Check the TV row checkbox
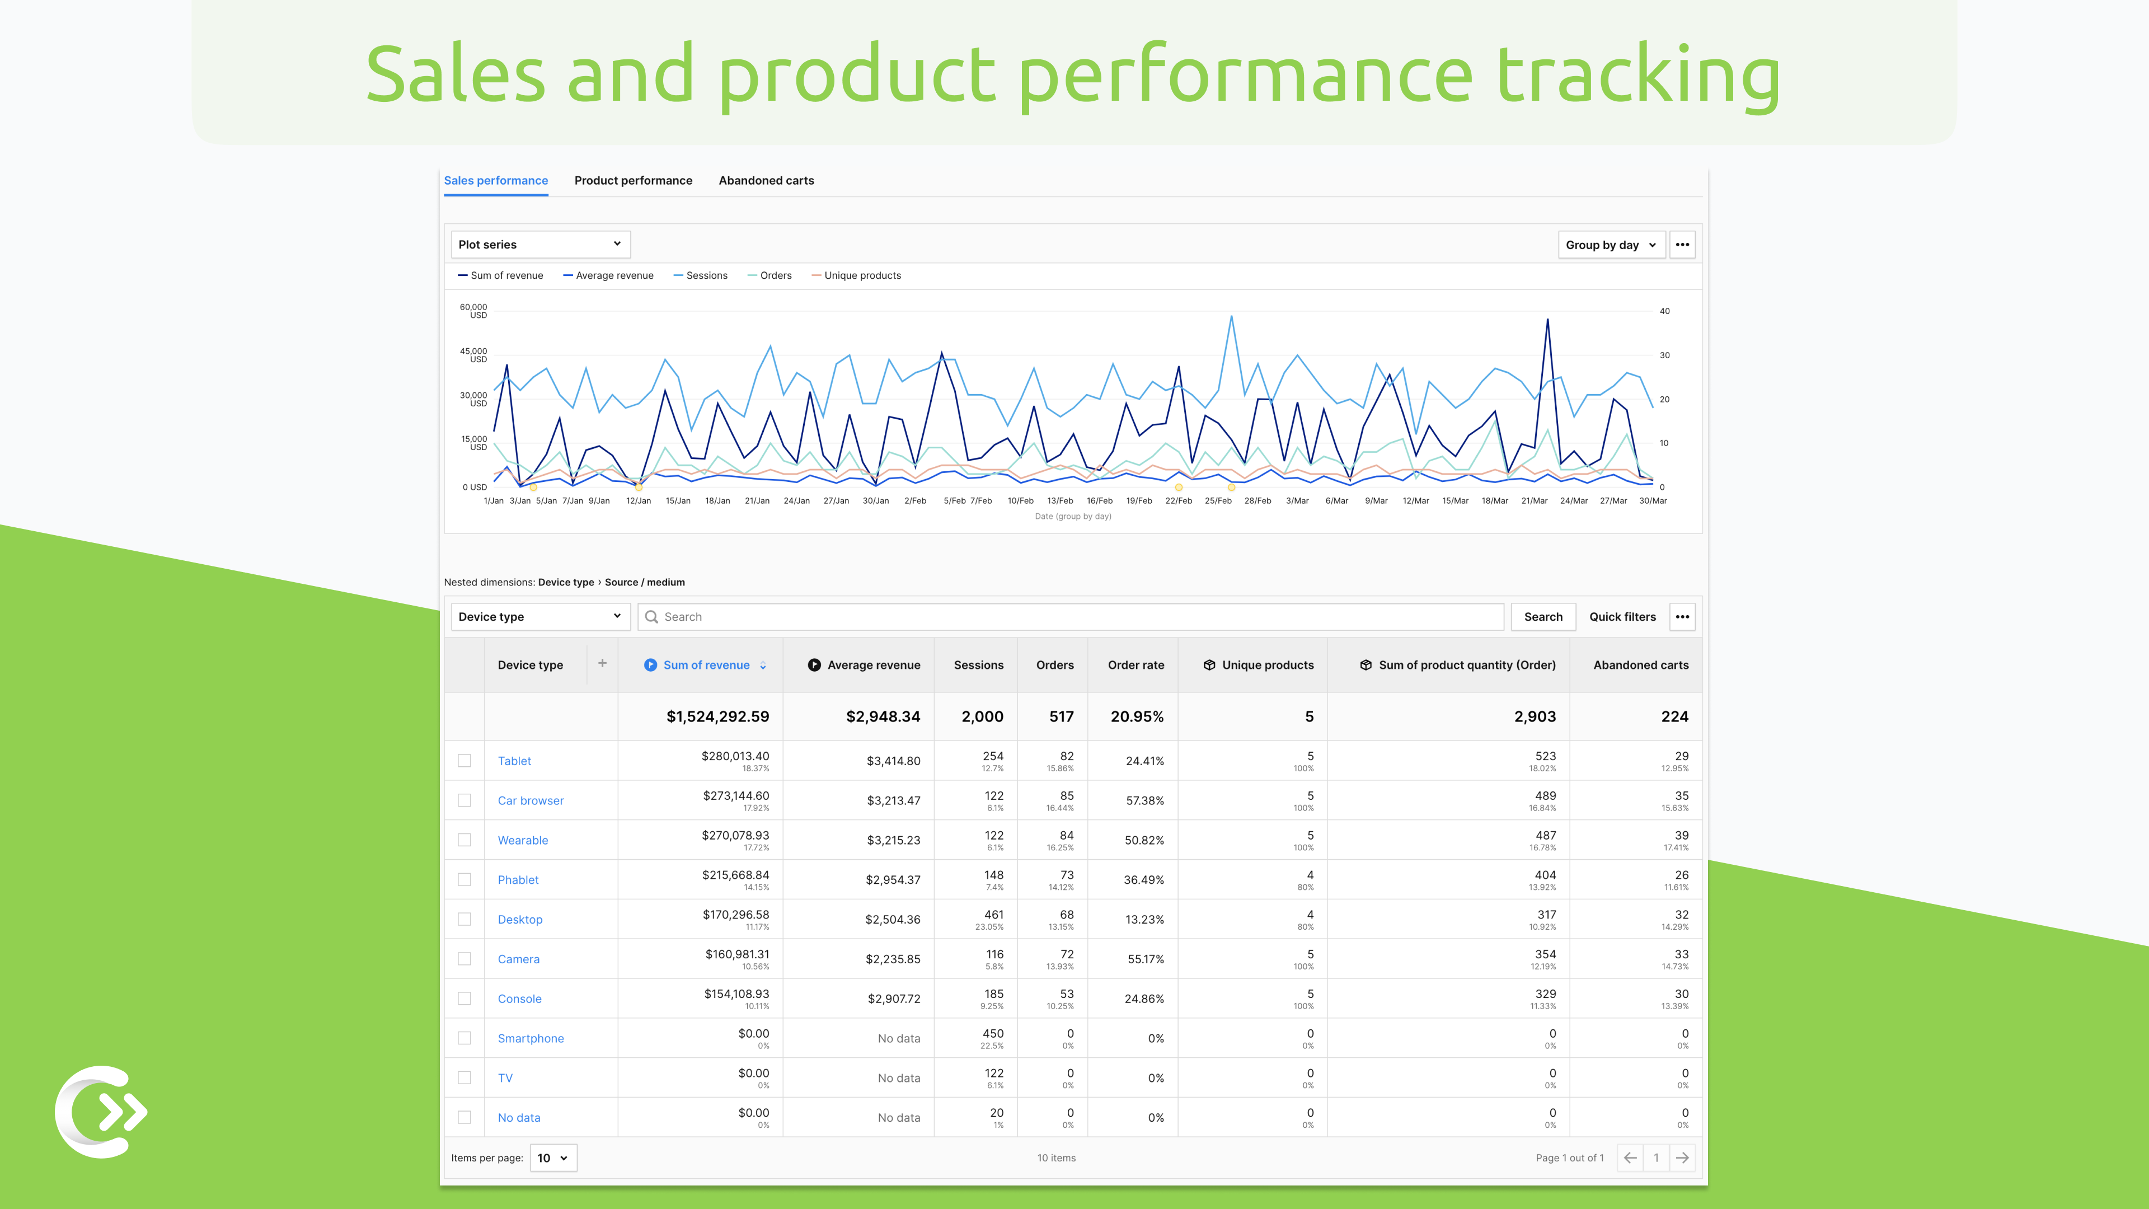This screenshot has height=1209, width=2149. pos(464,1078)
